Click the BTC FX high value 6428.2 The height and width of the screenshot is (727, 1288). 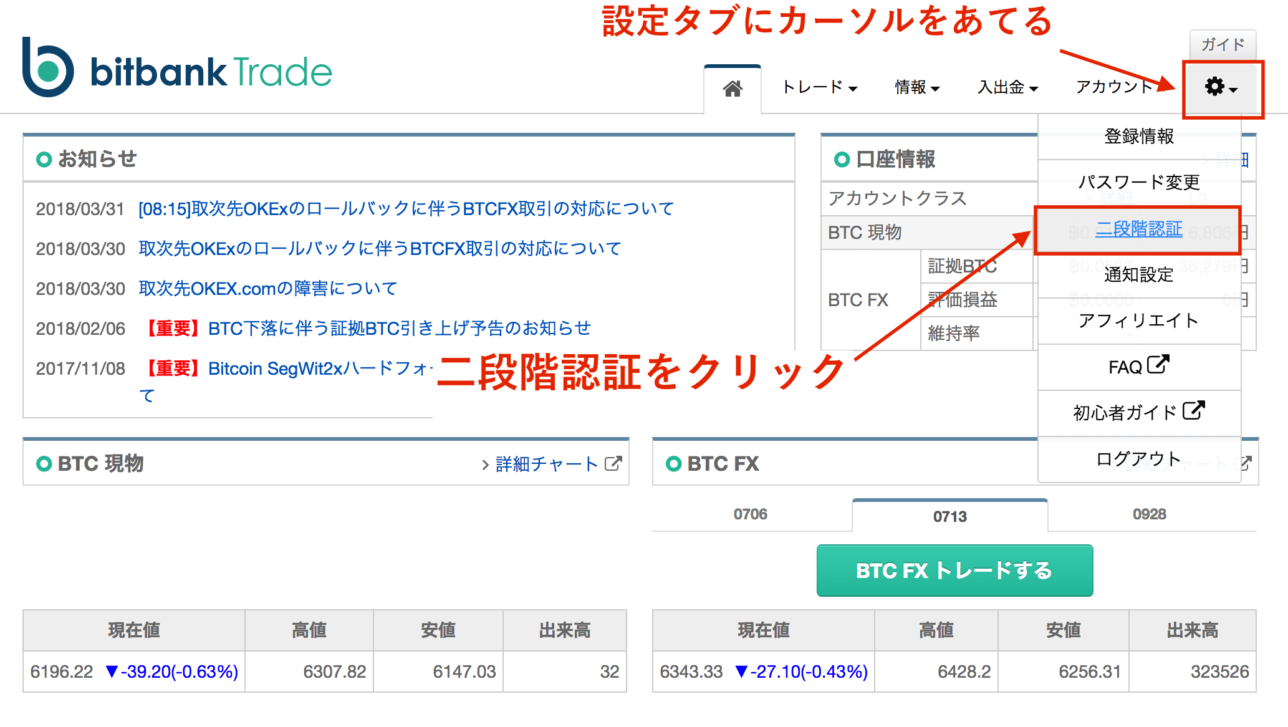(x=964, y=672)
